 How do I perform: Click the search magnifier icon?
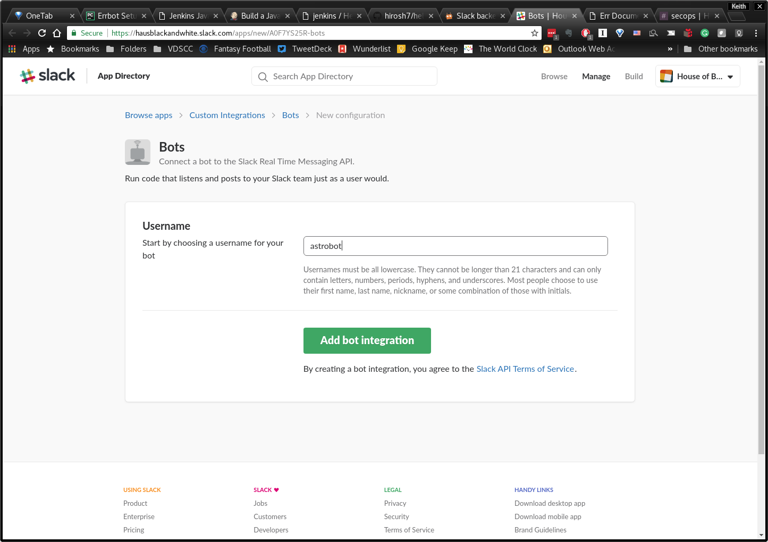pos(263,77)
